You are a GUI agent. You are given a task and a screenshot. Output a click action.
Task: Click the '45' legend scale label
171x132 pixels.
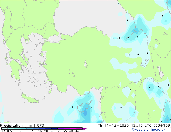click(x=77, y=131)
